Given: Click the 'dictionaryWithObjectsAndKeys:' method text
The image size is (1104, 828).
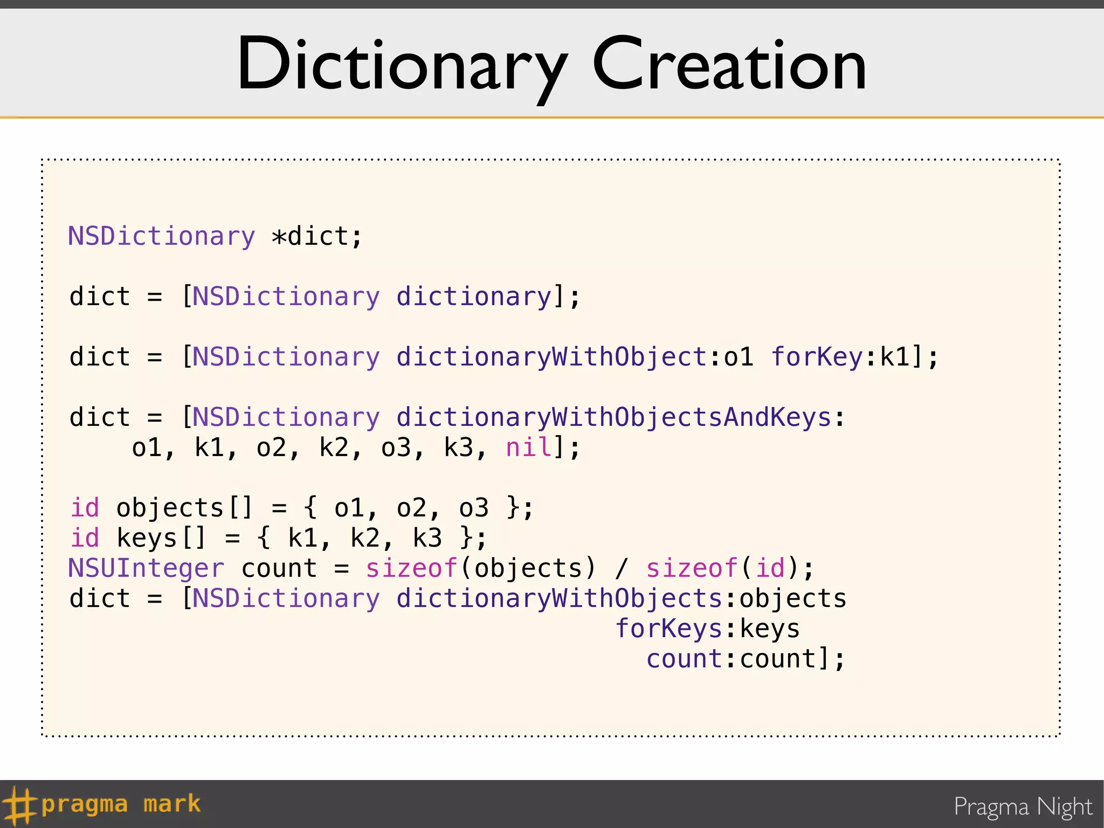Looking at the screenshot, I should pos(620,417).
